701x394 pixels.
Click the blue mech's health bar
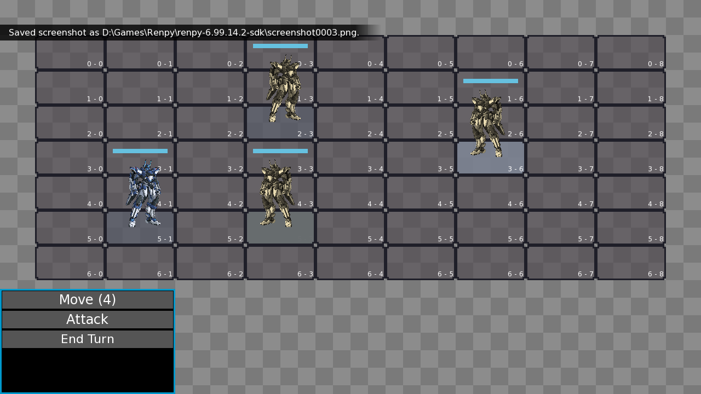pyautogui.click(x=140, y=151)
